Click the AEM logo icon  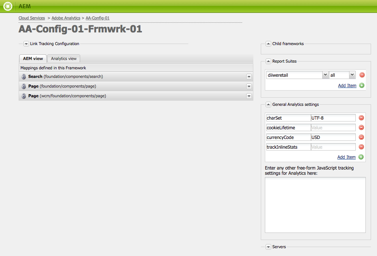tap(7, 6)
